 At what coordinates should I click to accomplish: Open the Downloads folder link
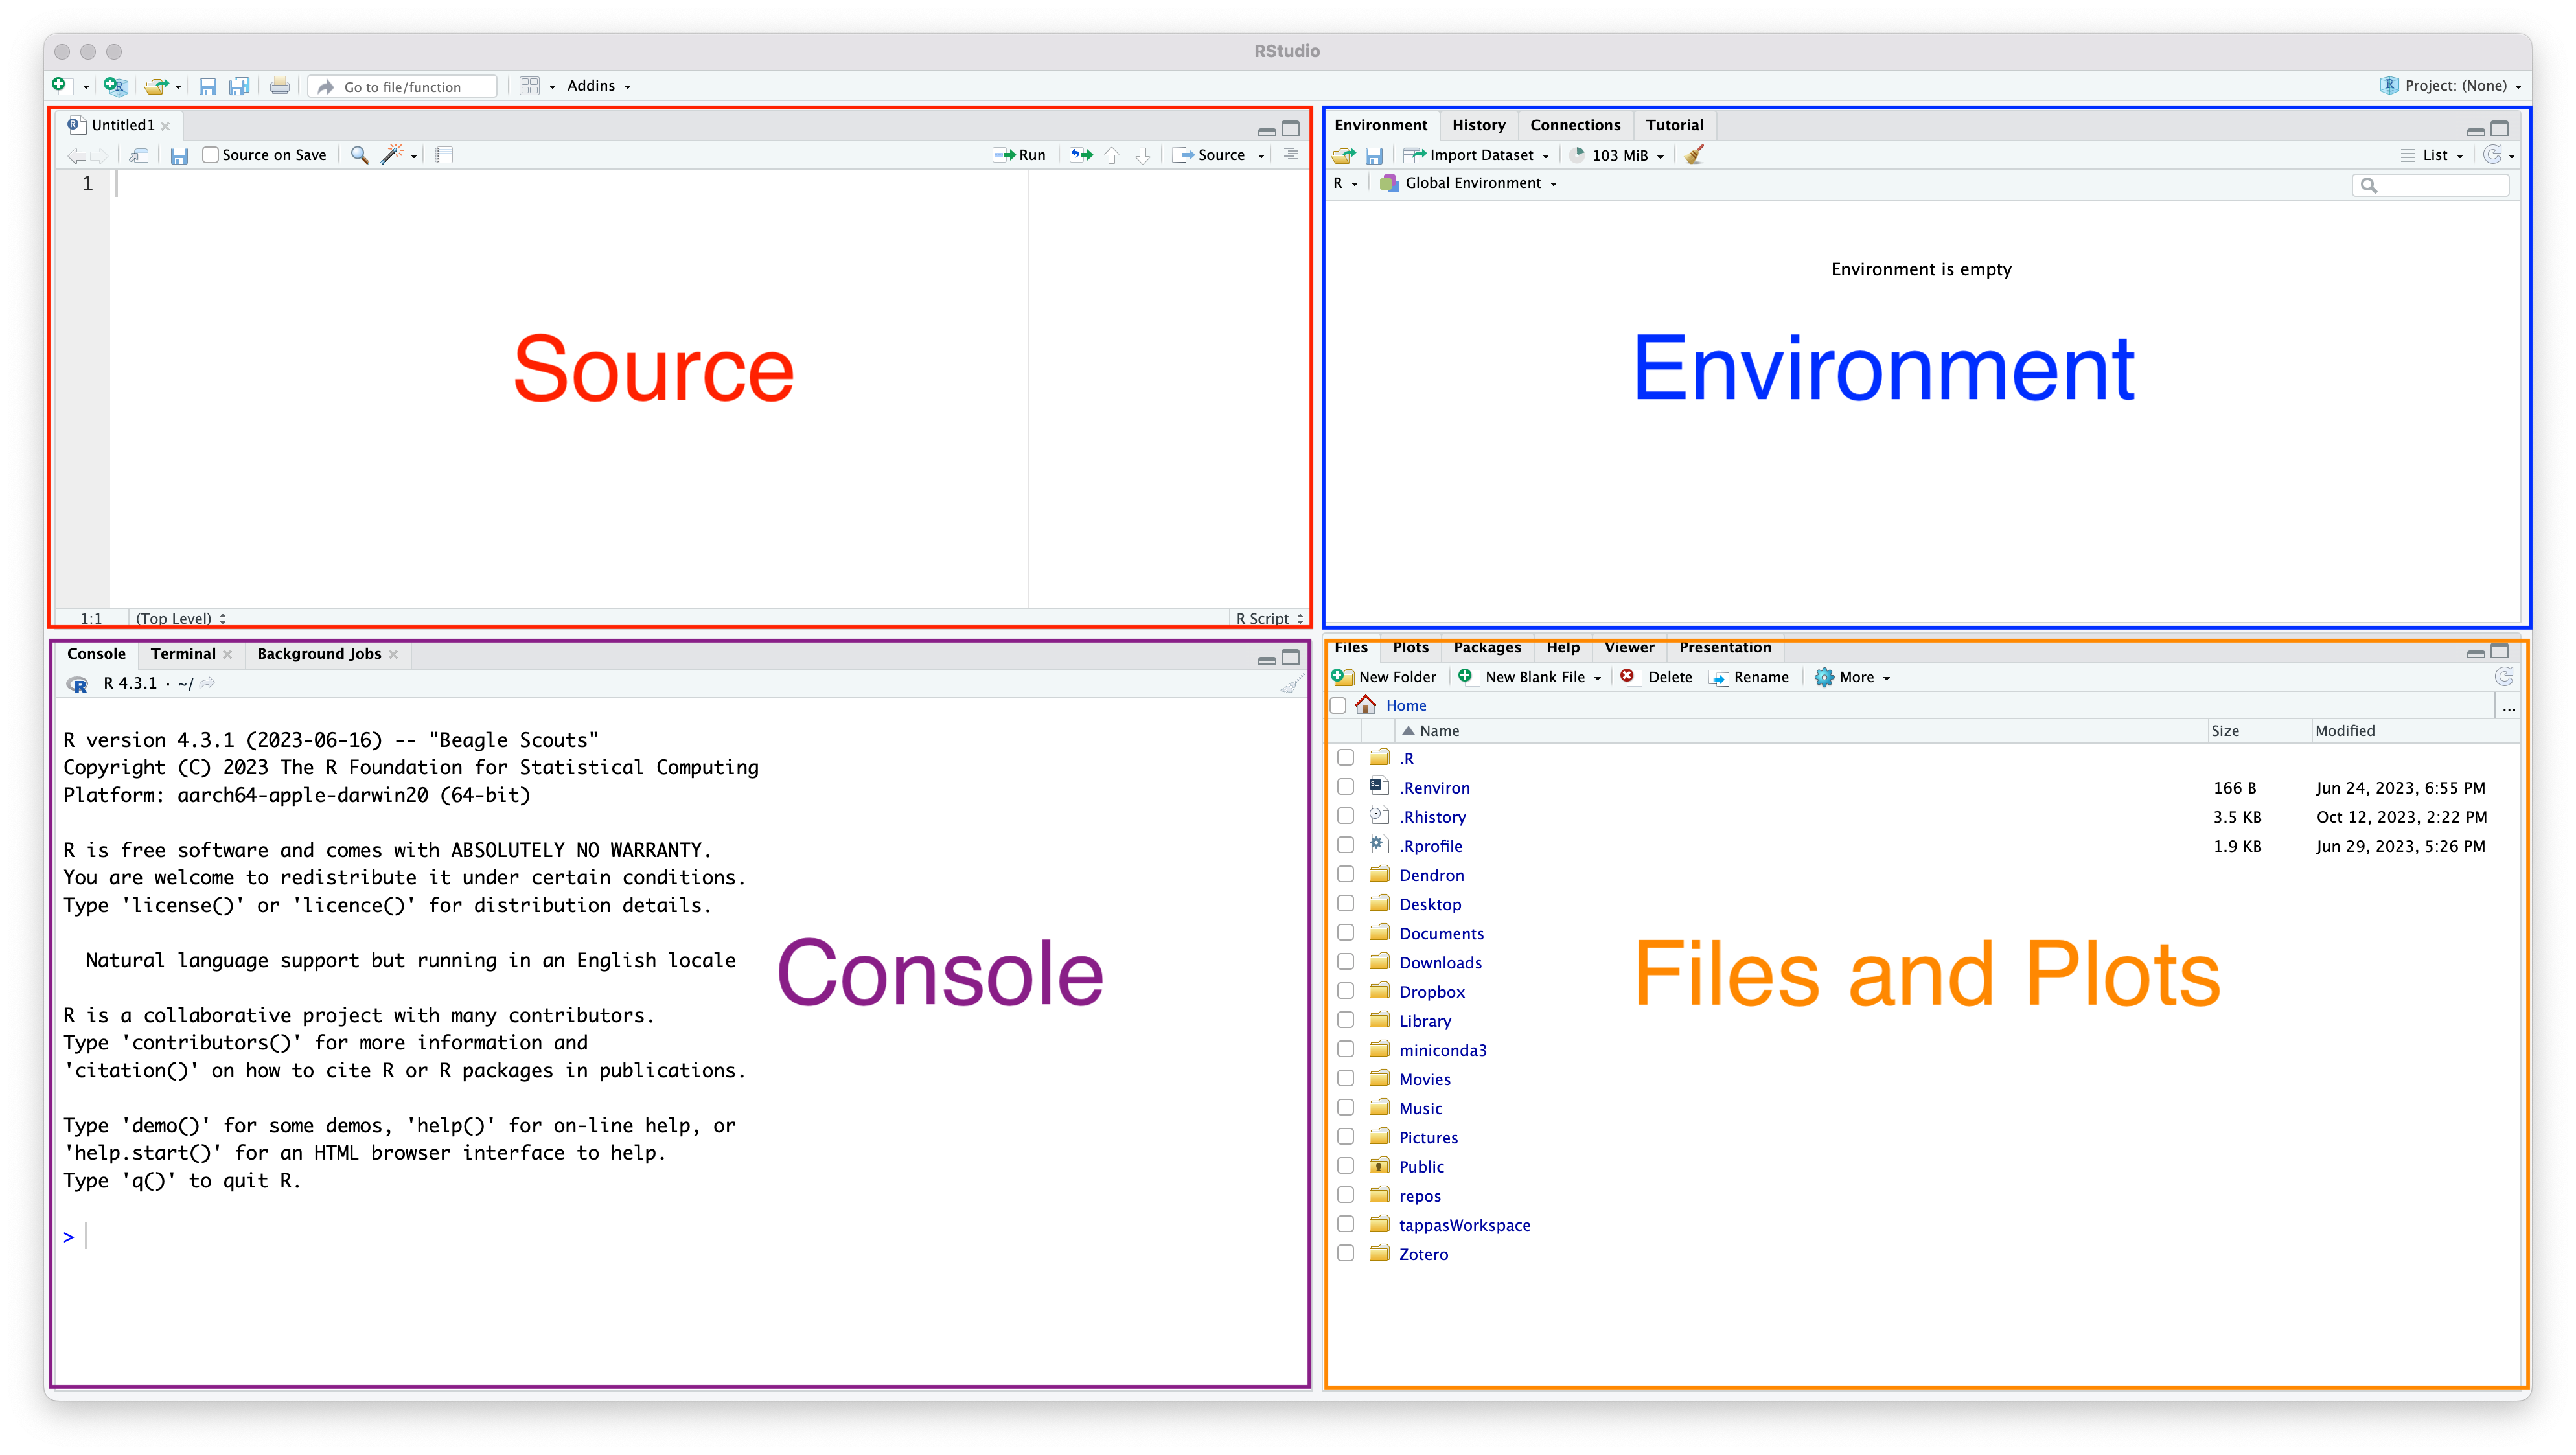1440,962
